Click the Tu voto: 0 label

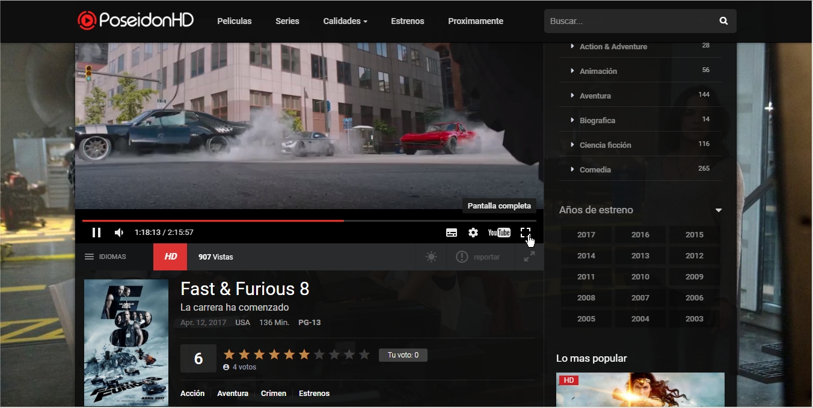coord(403,355)
